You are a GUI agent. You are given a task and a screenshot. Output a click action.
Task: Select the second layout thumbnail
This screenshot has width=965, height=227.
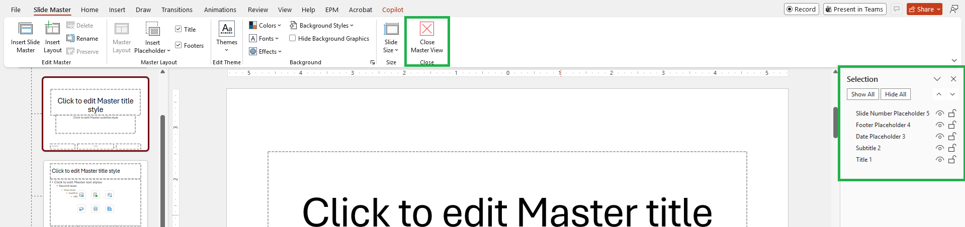tap(96, 194)
